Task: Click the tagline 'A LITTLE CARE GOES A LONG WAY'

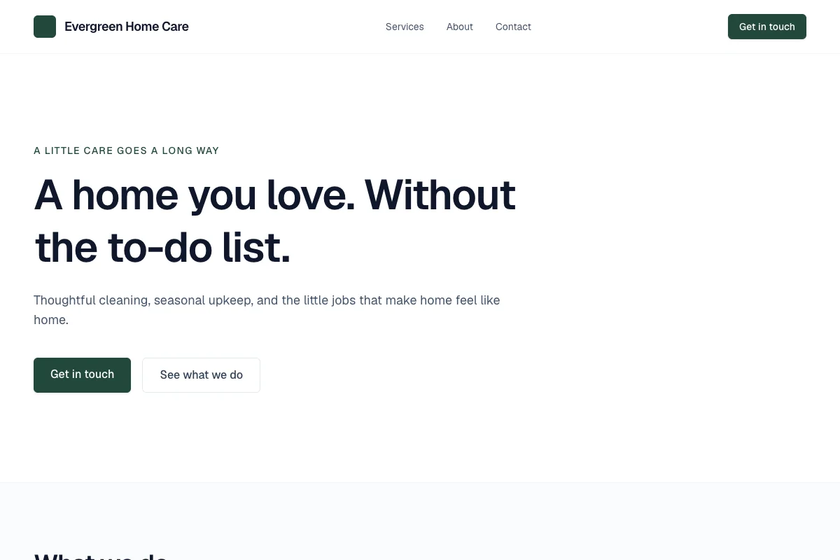Action: coord(127,150)
